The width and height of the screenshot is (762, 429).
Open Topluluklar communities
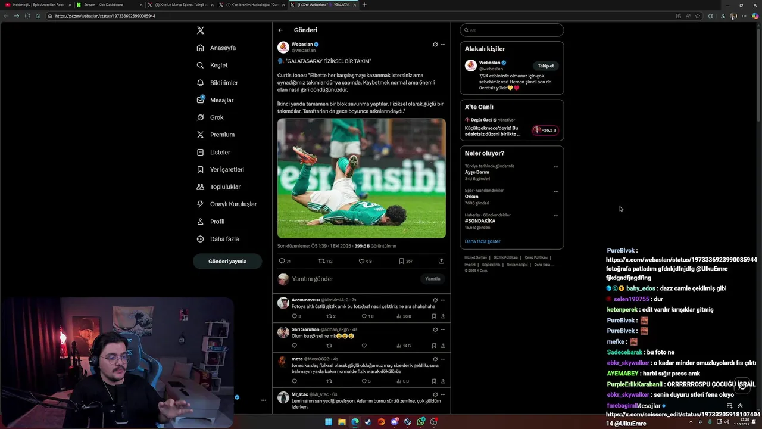click(x=218, y=186)
